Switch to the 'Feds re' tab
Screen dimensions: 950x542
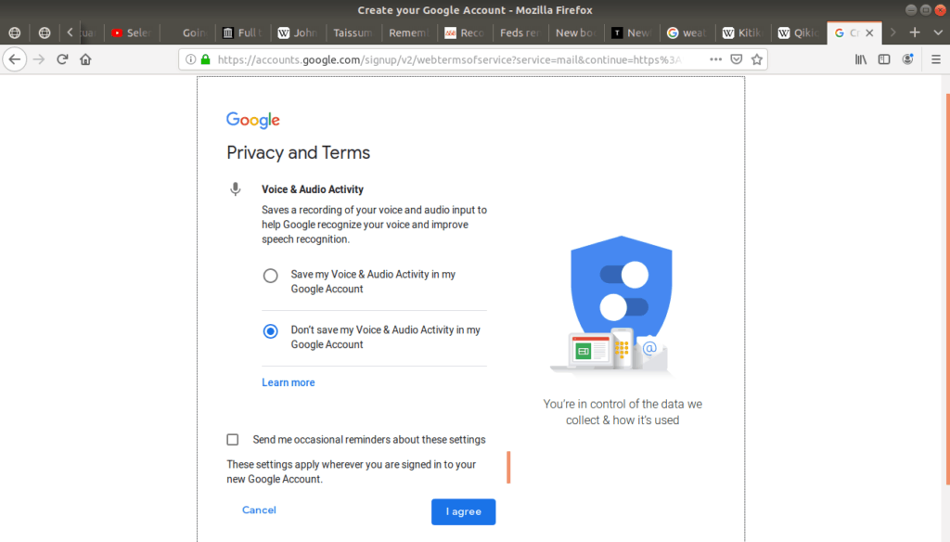(520, 32)
